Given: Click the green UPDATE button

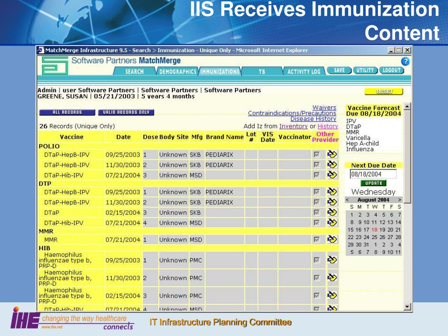Looking at the screenshot, I should 374,183.
